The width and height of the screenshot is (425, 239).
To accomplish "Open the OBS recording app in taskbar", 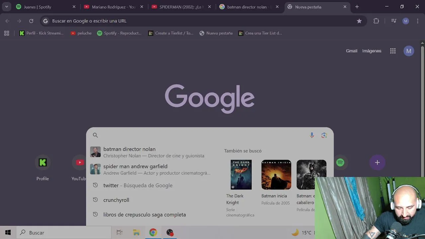I will (x=170, y=233).
